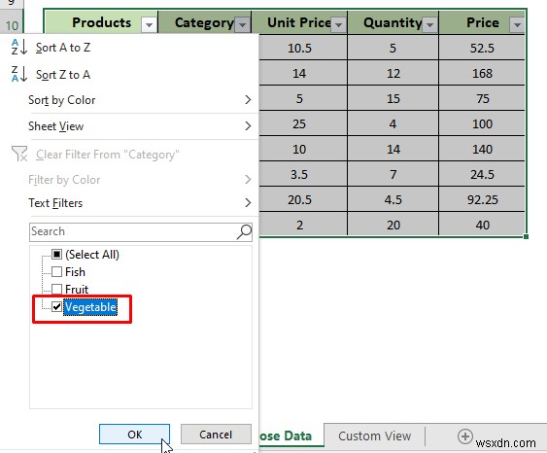Select the Fruit label in filter list
Viewport: 547px width, 453px height.
tap(77, 289)
